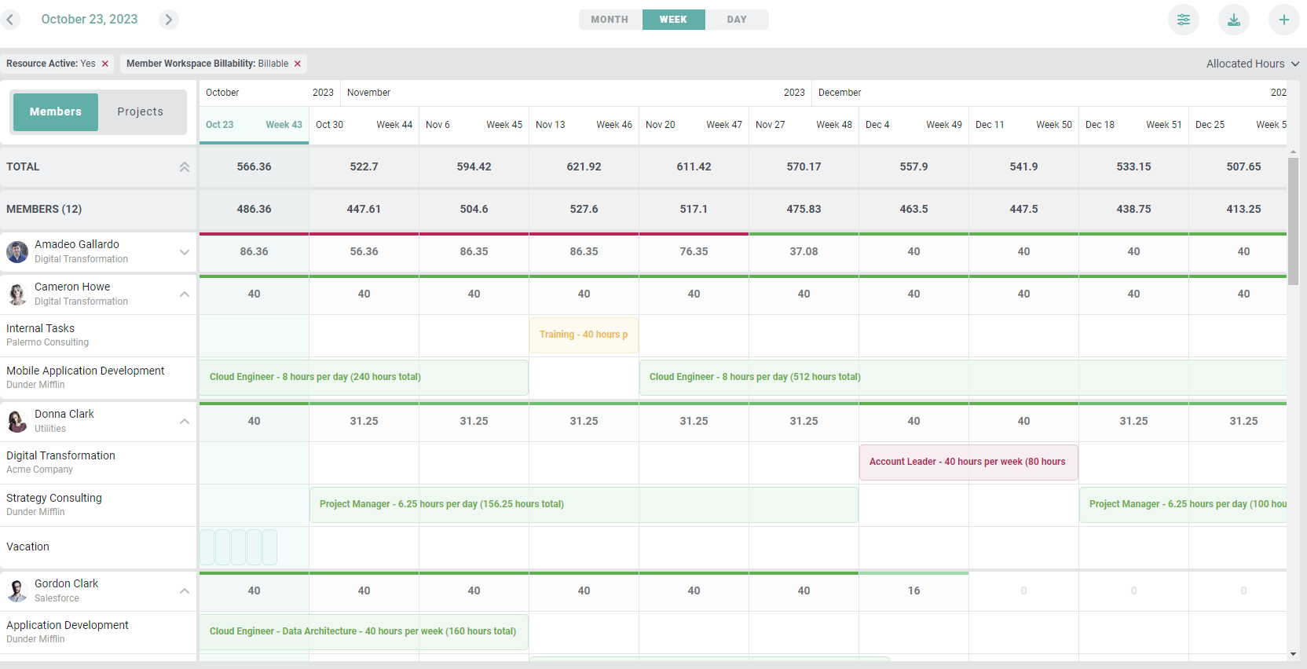Expand Amadeo Gallardo's row
The height and width of the screenshot is (669, 1307).
[185, 252]
